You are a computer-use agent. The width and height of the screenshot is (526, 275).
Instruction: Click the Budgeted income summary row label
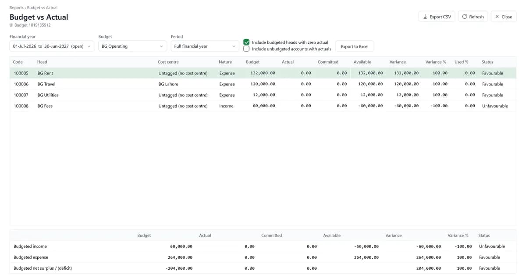tap(30, 246)
